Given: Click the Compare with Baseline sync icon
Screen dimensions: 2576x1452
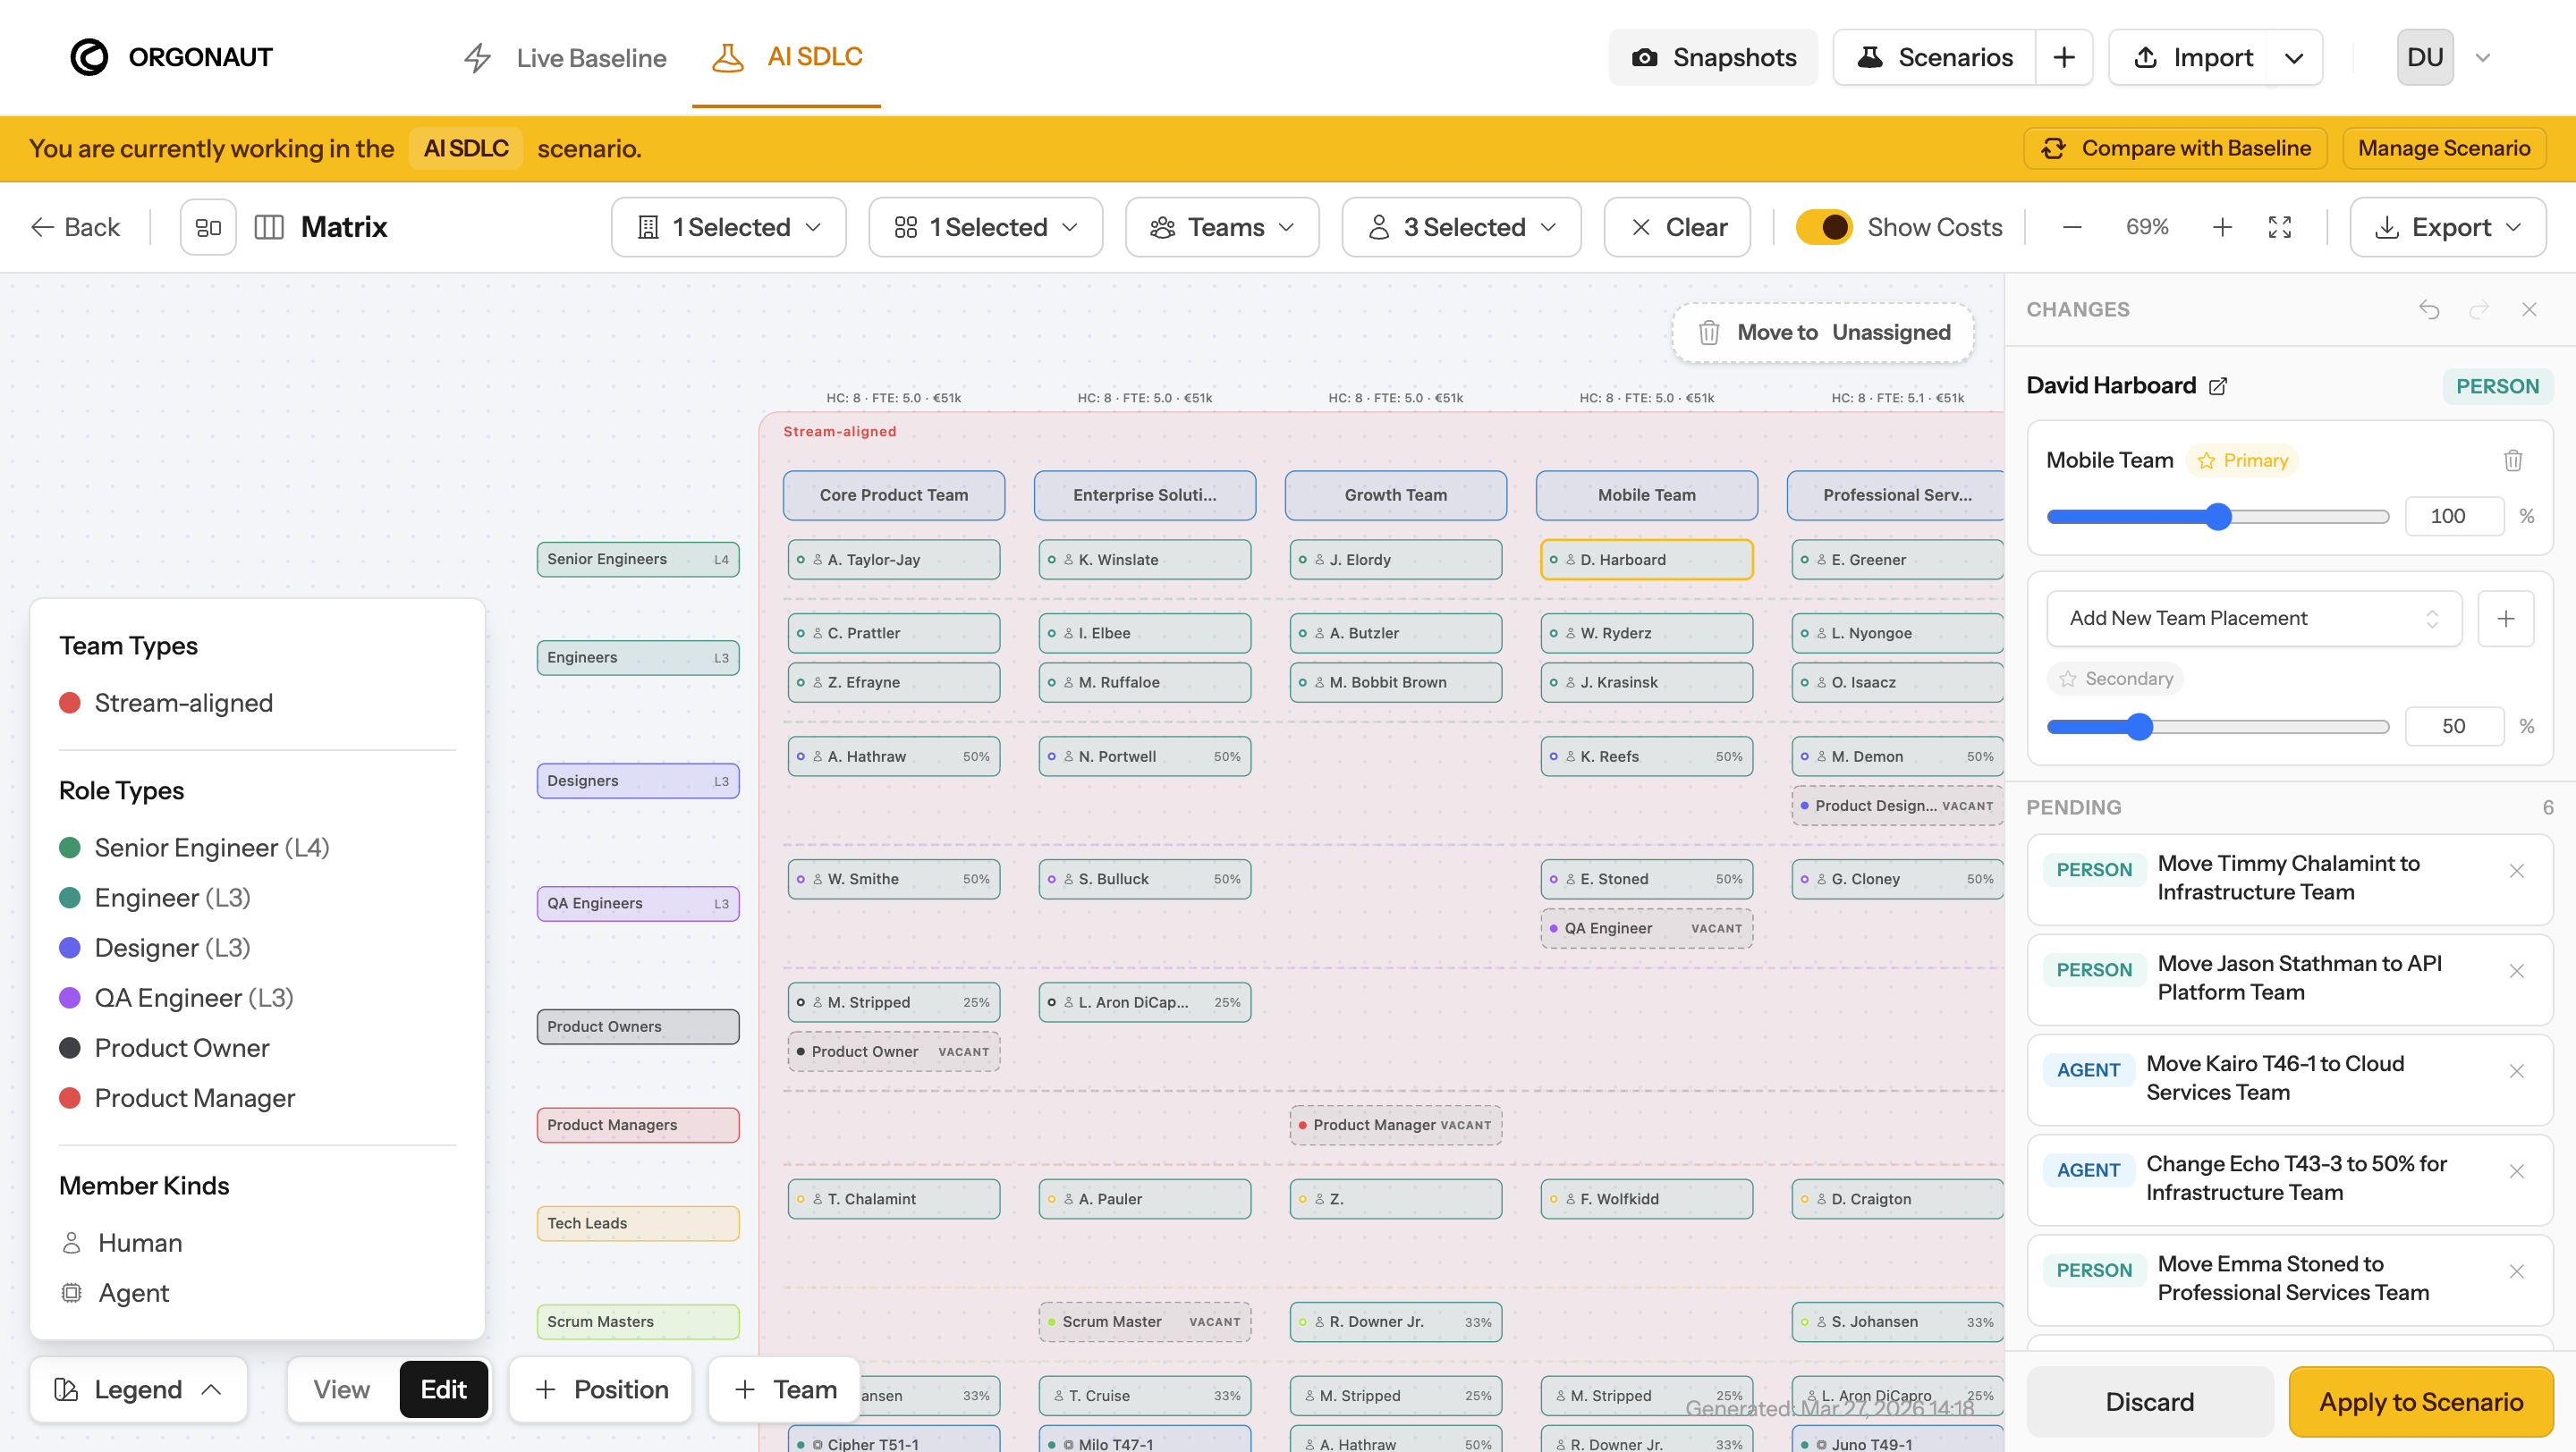Looking at the screenshot, I should coord(2054,149).
